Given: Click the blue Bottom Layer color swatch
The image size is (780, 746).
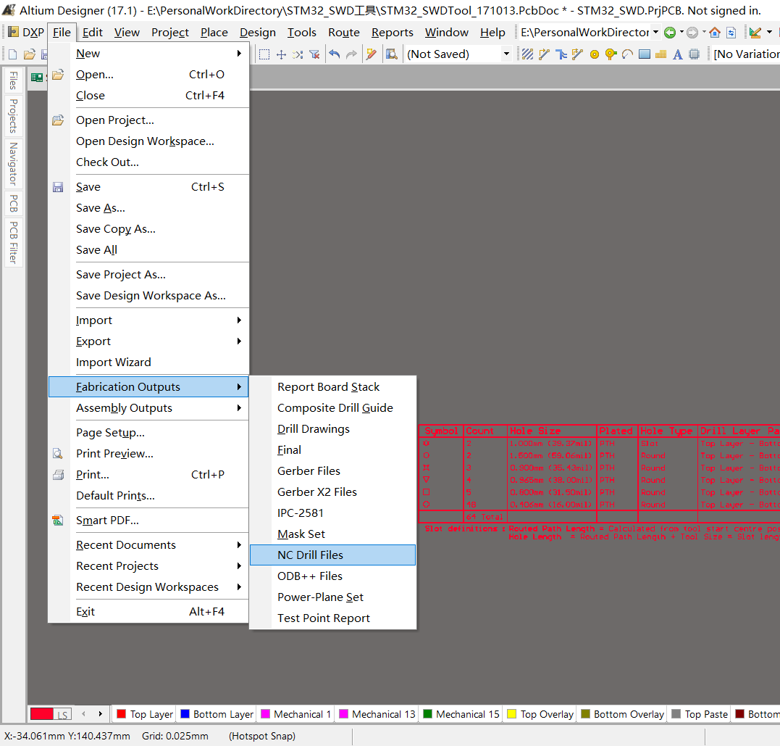Looking at the screenshot, I should click(185, 714).
